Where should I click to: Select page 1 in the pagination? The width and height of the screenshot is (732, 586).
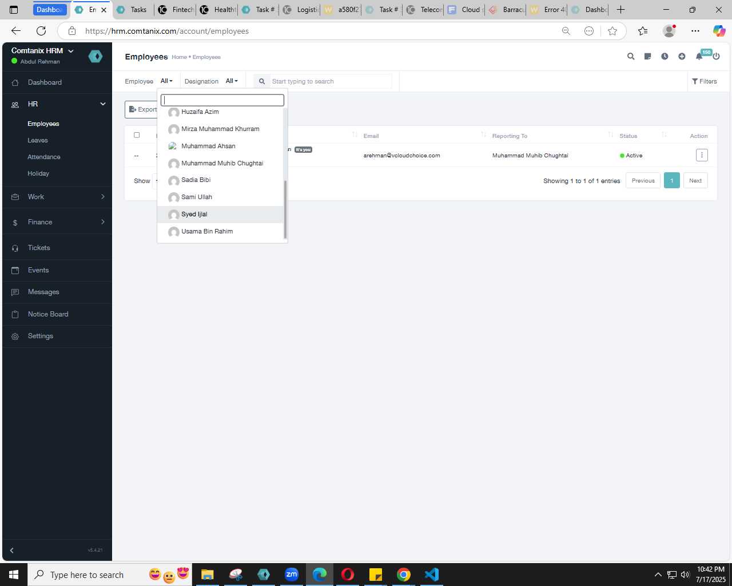672,181
